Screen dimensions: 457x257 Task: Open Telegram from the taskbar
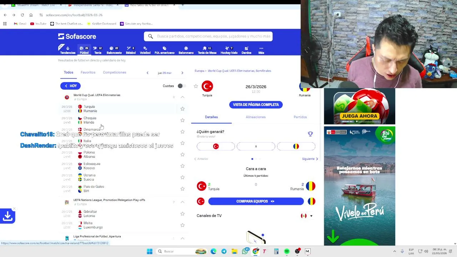pos(224,251)
